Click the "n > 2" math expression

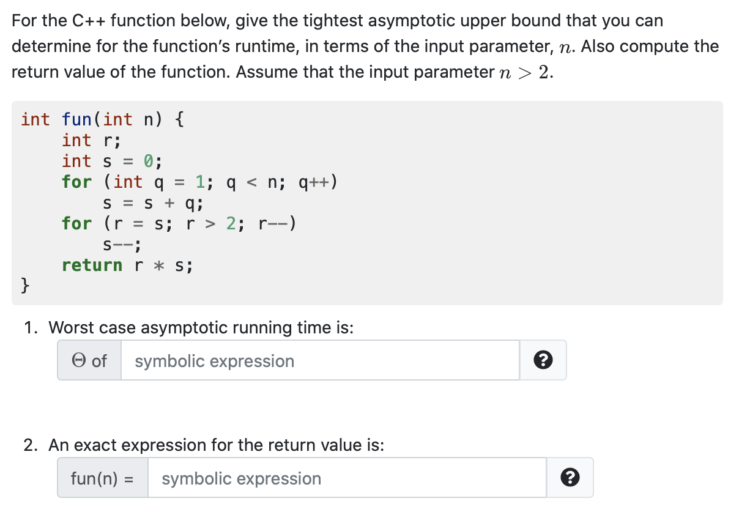[x=525, y=72]
